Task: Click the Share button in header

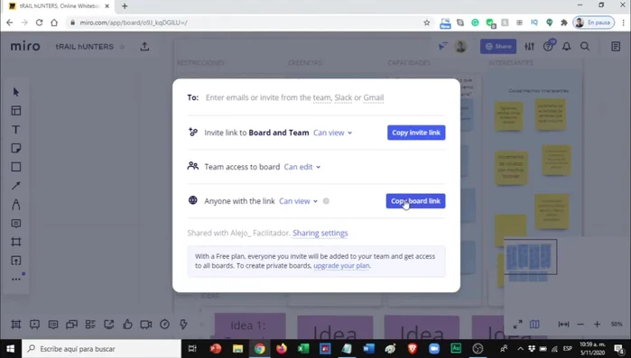Action: [498, 47]
